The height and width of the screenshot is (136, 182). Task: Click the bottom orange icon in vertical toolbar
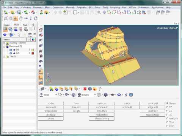point(41,83)
